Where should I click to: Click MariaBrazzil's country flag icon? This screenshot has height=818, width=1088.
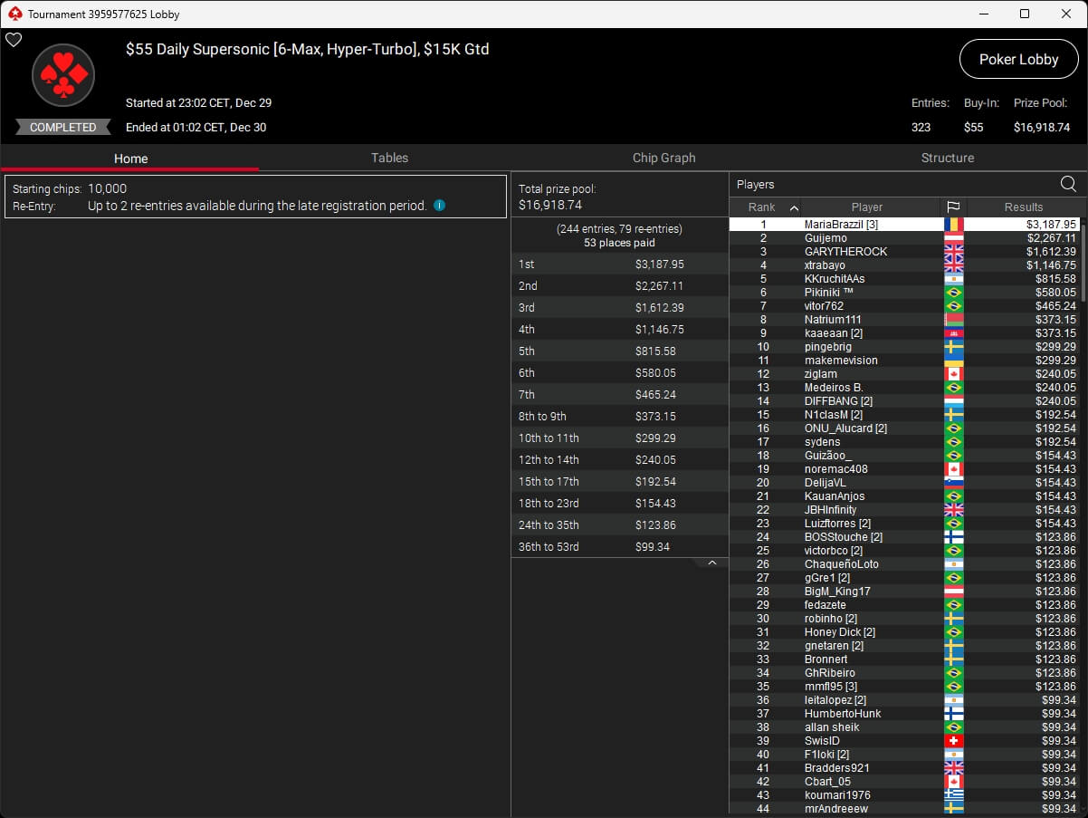coord(953,225)
